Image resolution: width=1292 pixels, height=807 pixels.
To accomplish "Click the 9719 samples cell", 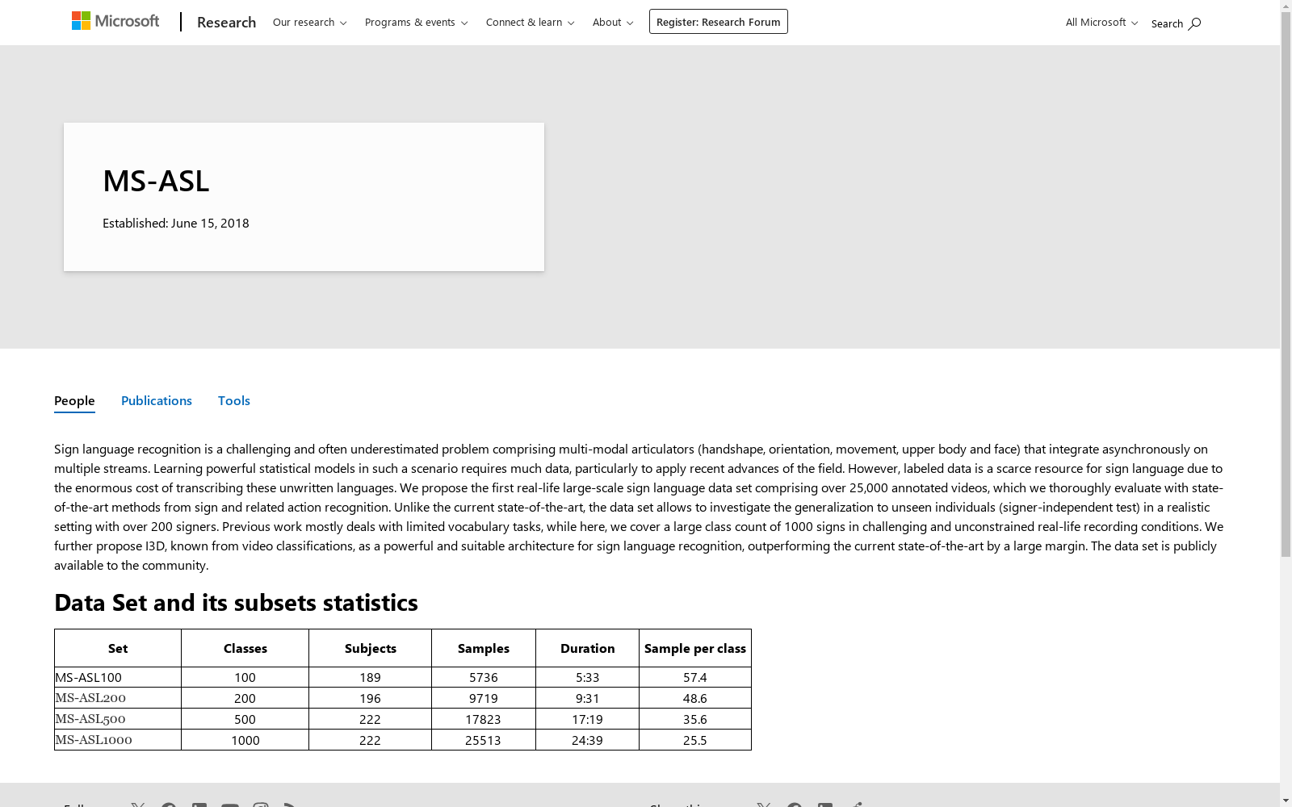I will 484,698.
